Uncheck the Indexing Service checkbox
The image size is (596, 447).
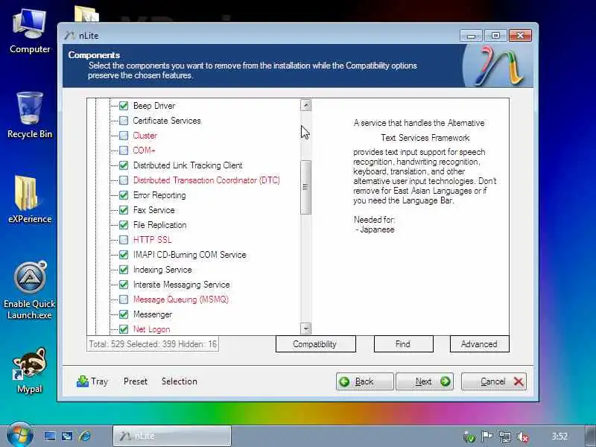[x=124, y=270]
